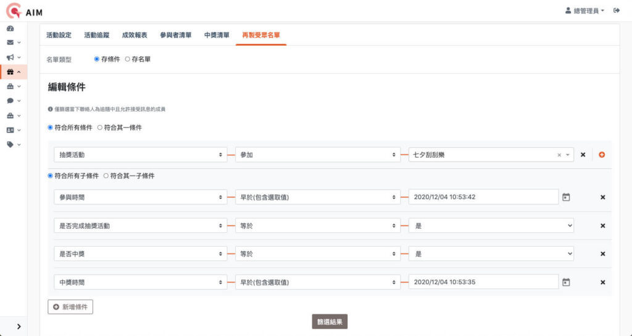
Task: Select the 存名單 radio option
Action: [128, 59]
